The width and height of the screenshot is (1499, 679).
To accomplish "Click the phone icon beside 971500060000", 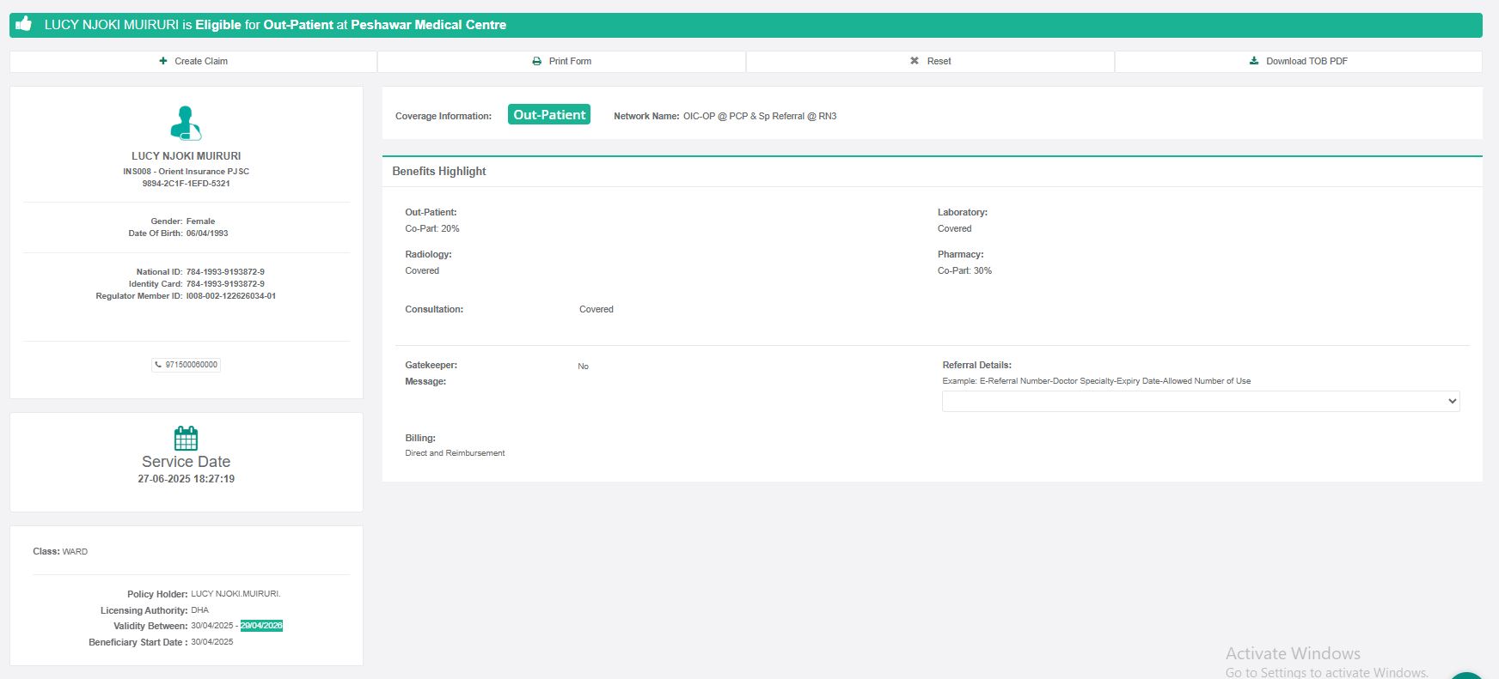I will pyautogui.click(x=158, y=365).
